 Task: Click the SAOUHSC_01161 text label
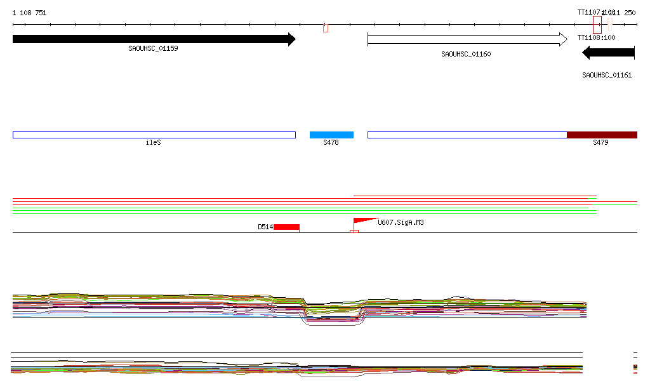click(x=607, y=75)
